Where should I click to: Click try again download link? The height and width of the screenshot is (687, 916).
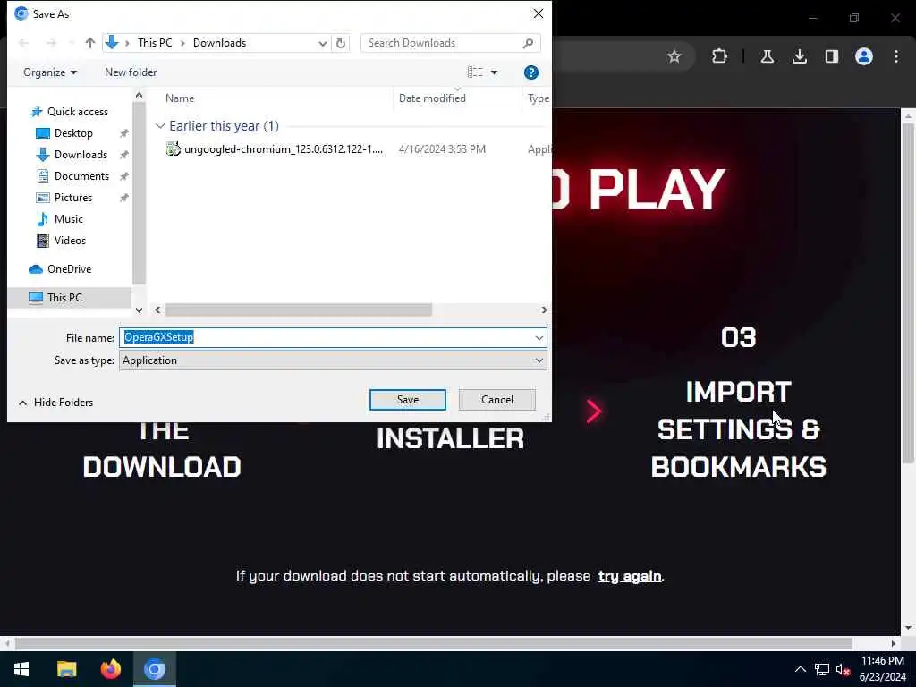click(629, 576)
